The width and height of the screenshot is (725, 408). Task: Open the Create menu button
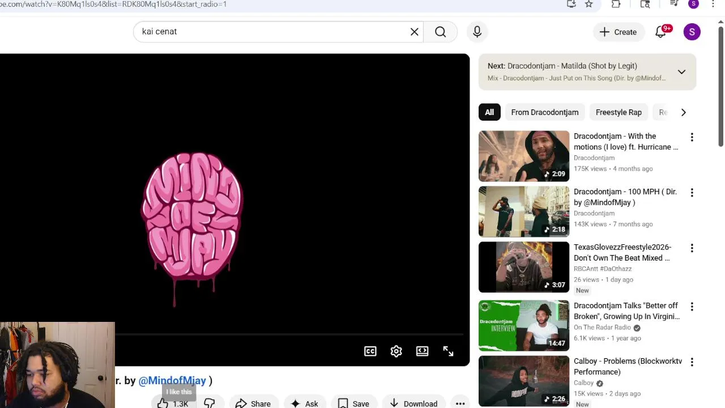pos(618,32)
